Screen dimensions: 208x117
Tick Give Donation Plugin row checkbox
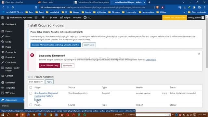click(x=31, y=93)
